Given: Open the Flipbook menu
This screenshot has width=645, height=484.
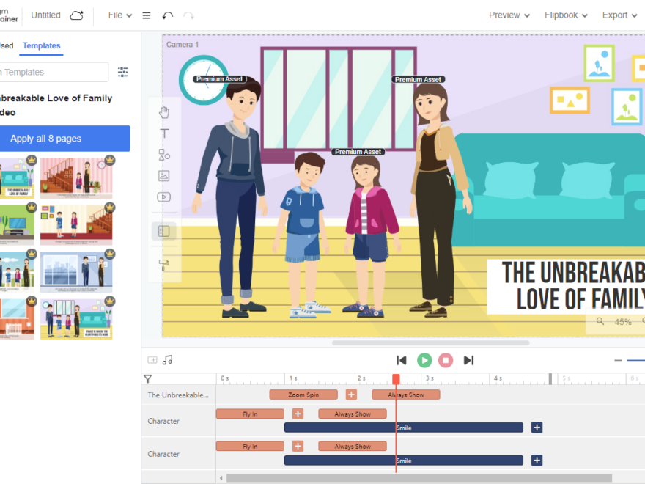Looking at the screenshot, I should point(566,15).
